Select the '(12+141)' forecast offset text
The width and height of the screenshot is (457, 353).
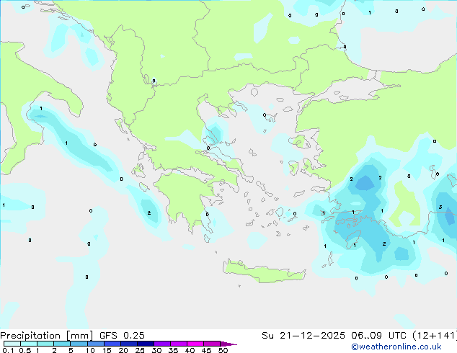pos(434,336)
